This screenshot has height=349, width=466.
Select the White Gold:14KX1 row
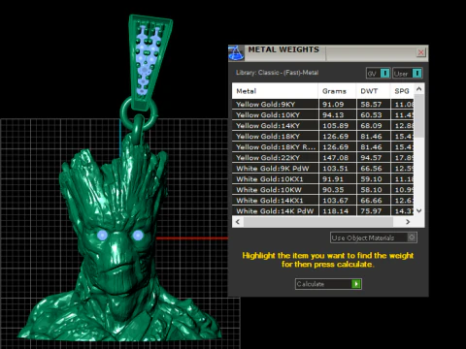[323, 200]
